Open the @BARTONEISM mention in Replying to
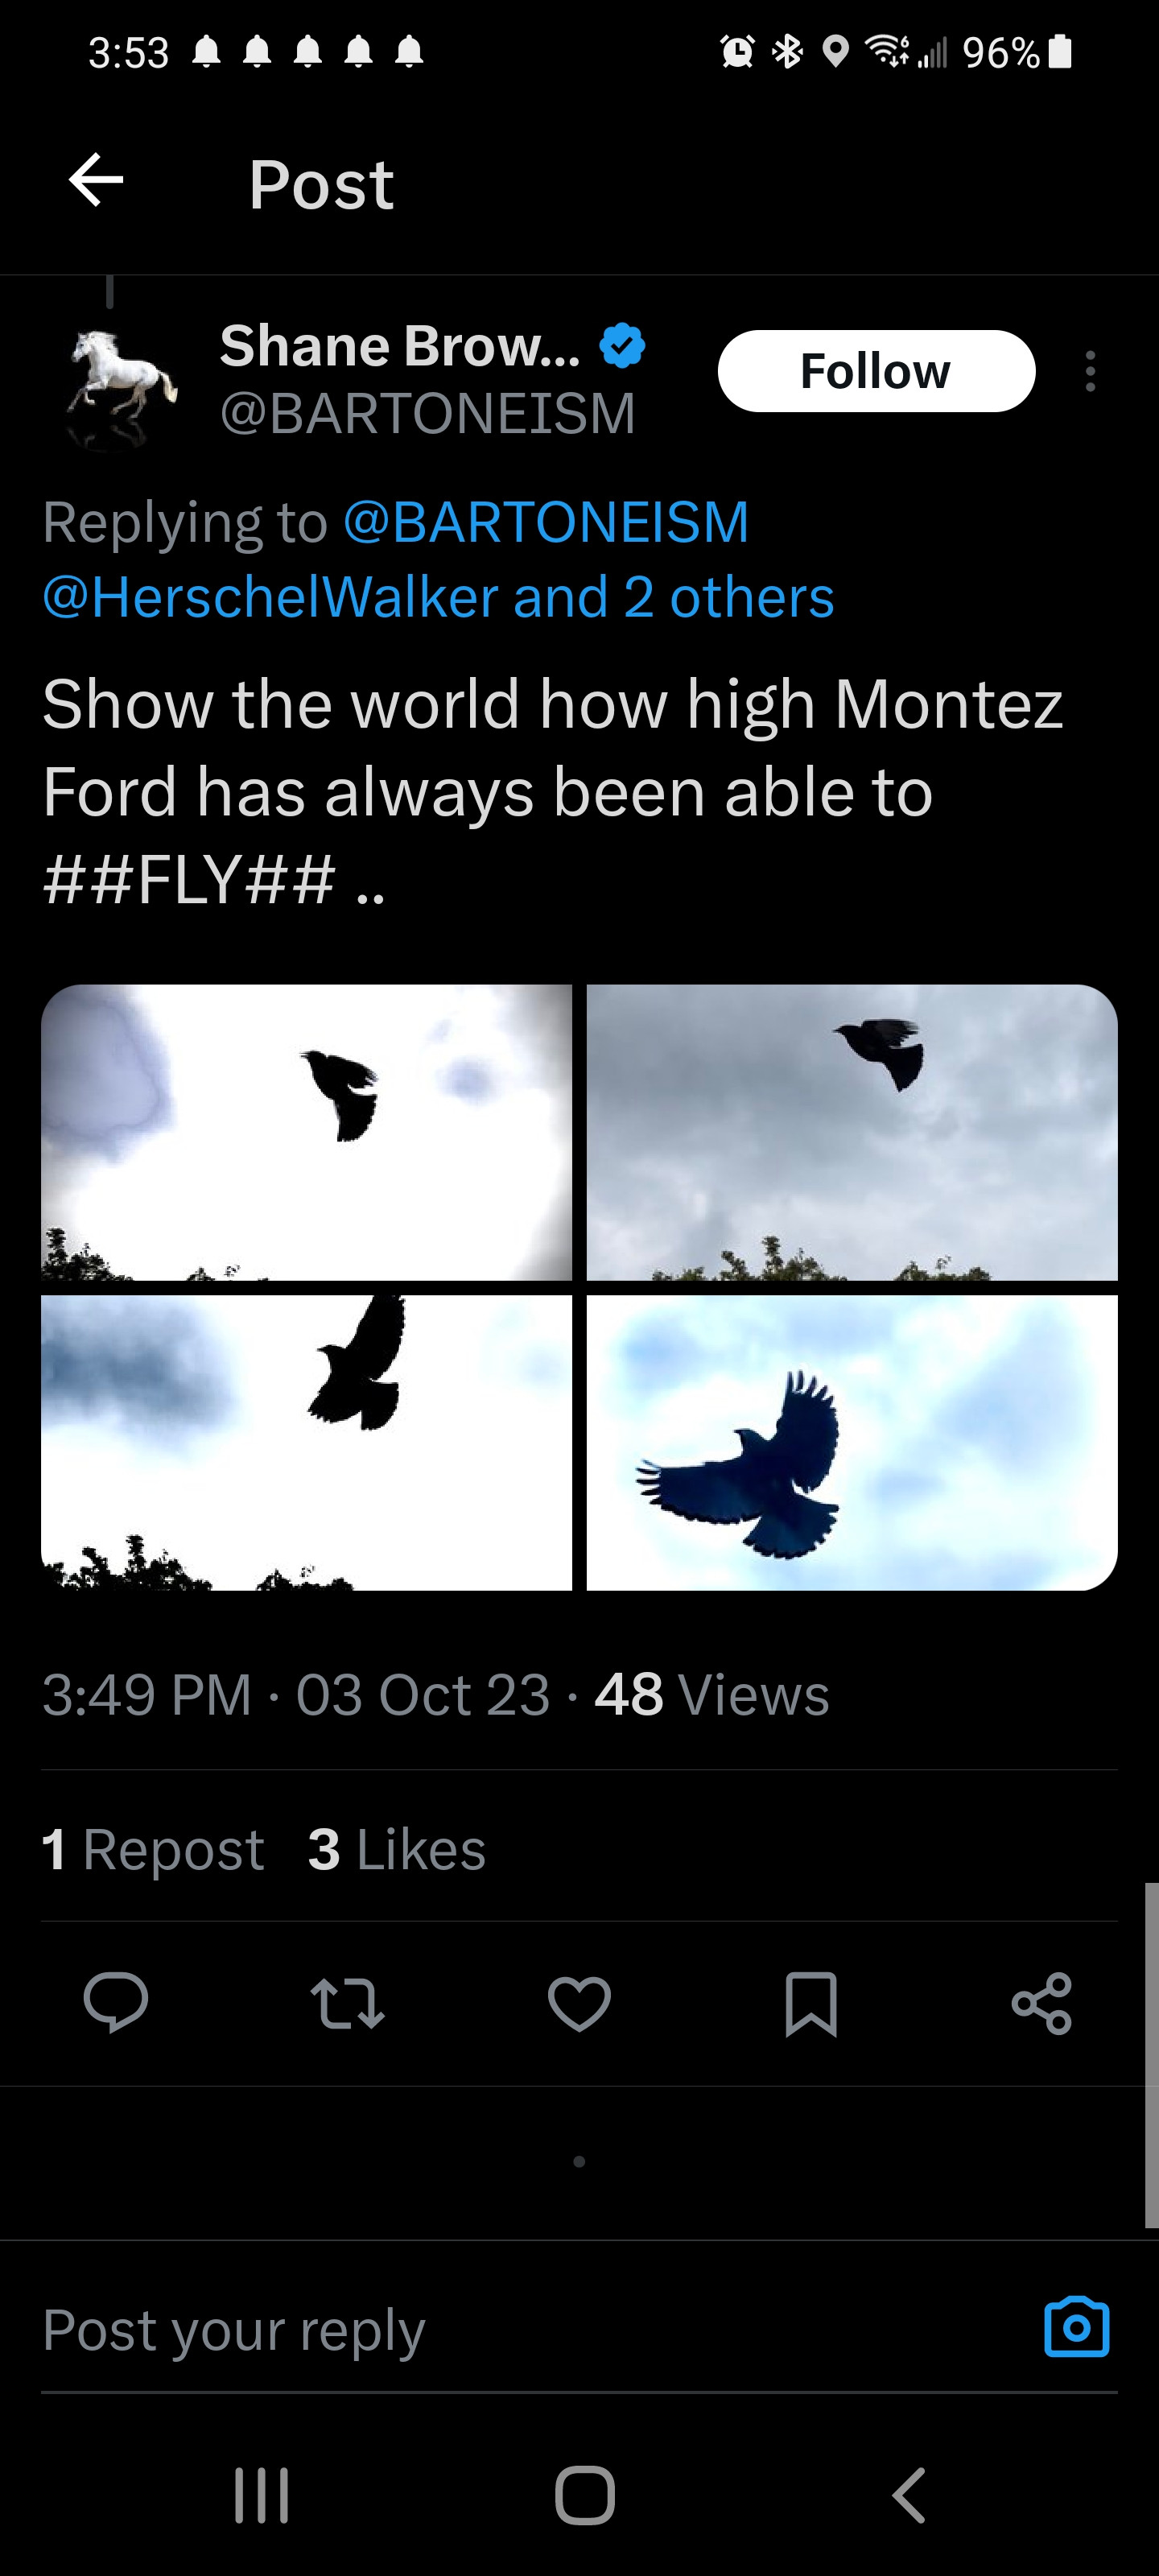 point(546,522)
